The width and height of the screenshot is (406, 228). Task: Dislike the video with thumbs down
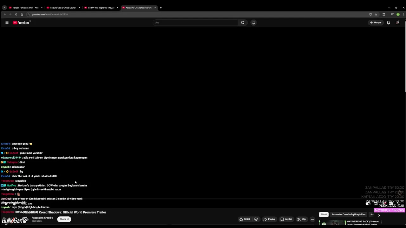(256, 219)
